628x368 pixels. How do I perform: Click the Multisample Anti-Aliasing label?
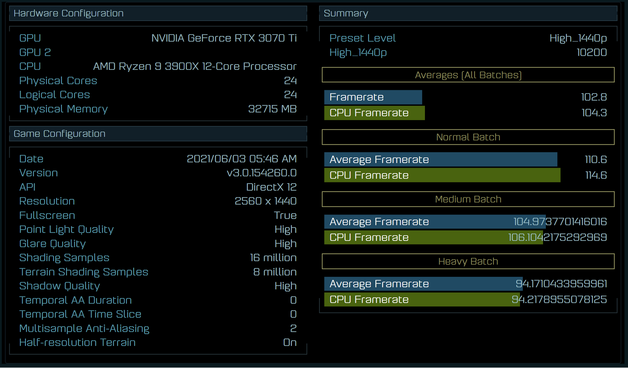(85, 329)
